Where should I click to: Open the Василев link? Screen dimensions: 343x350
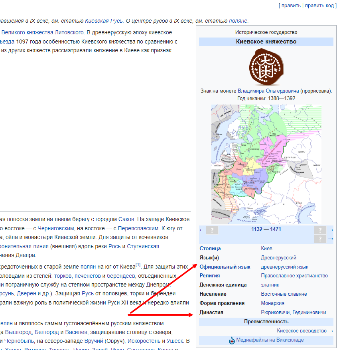pyautogui.click(x=76, y=332)
